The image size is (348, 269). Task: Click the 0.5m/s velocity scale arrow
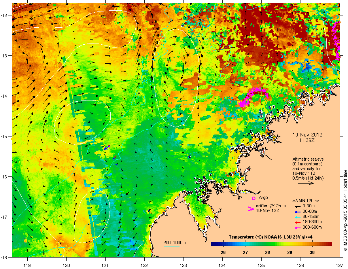[x=306, y=183]
